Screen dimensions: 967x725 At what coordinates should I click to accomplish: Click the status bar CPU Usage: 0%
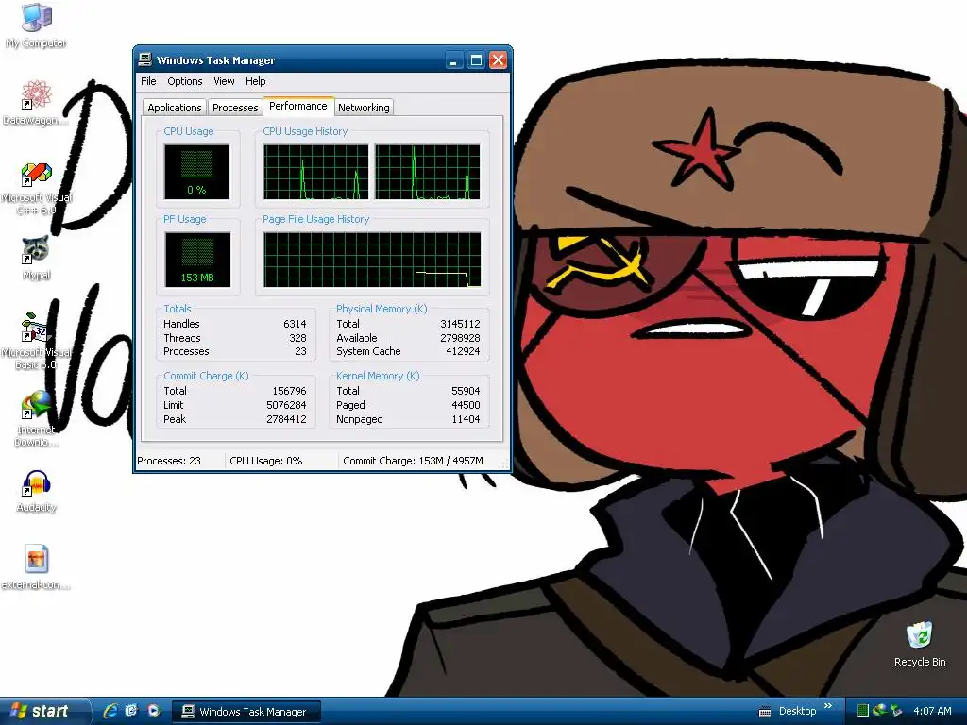coord(265,461)
